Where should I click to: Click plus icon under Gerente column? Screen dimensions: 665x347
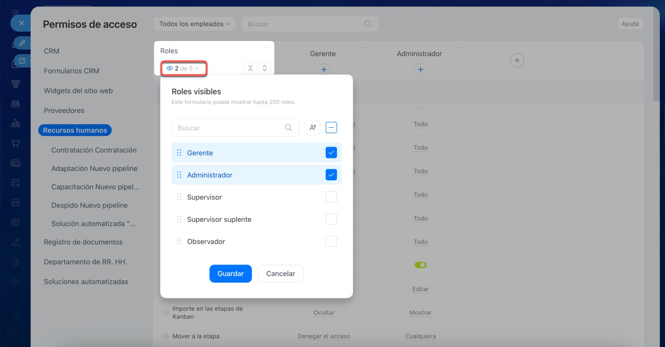point(324,69)
